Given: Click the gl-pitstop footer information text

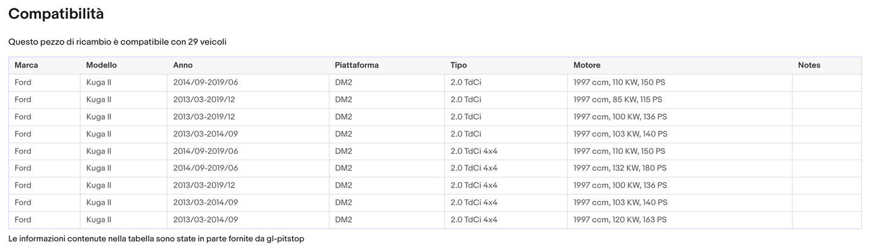Looking at the screenshot, I should (156, 239).
